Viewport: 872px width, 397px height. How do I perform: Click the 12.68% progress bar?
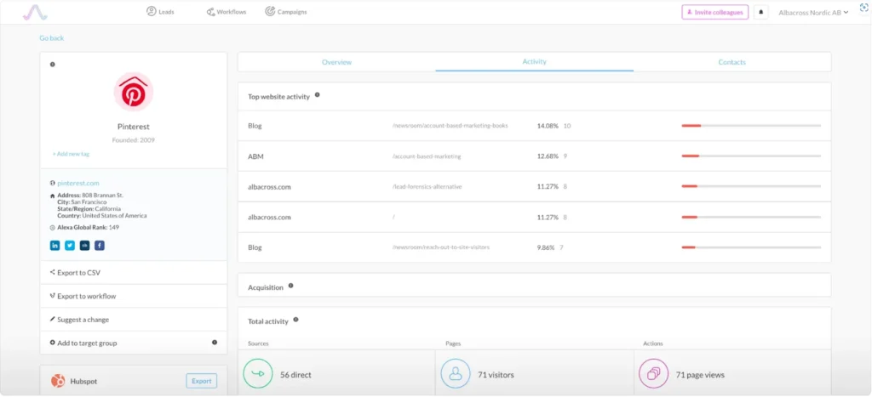click(x=751, y=156)
